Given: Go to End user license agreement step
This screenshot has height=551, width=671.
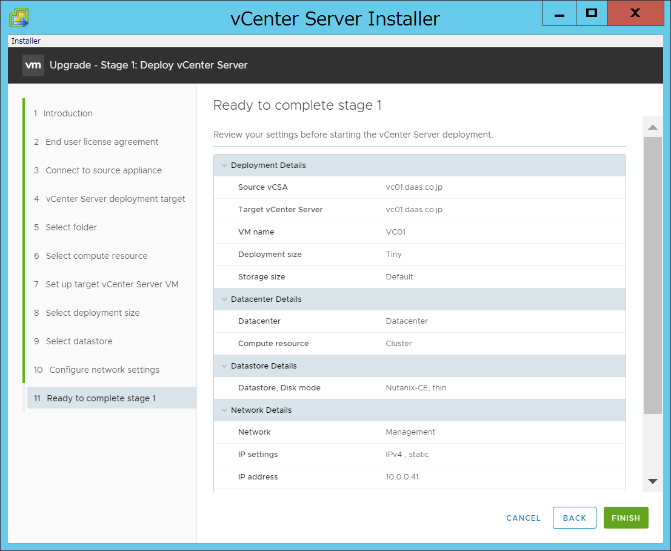Looking at the screenshot, I should [96, 142].
